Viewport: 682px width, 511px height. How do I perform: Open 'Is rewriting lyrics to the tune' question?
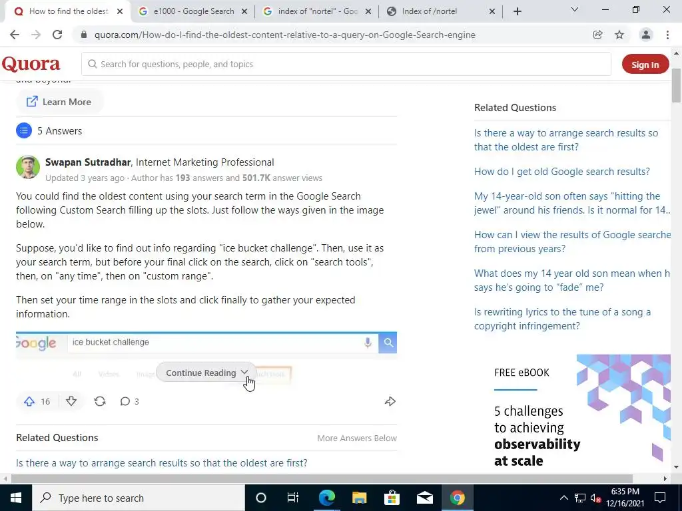(x=562, y=319)
